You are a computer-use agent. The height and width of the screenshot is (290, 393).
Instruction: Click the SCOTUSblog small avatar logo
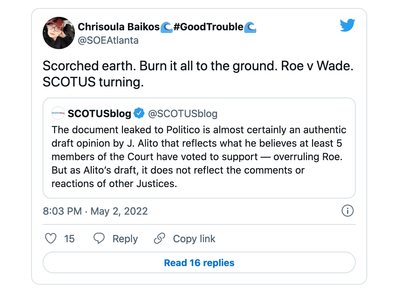click(x=58, y=113)
